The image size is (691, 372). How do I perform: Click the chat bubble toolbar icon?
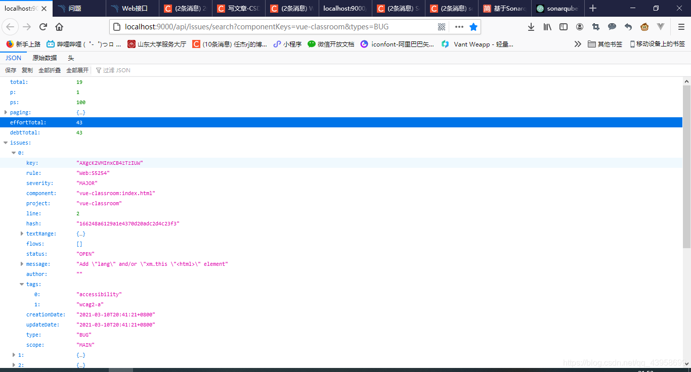click(612, 27)
